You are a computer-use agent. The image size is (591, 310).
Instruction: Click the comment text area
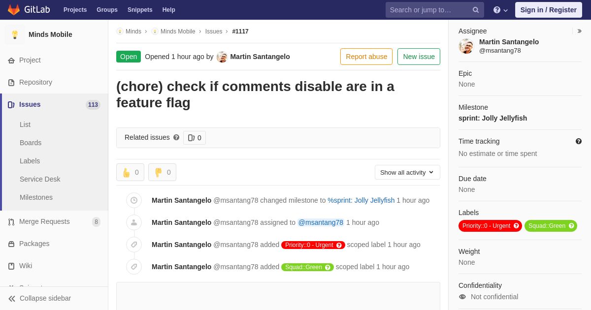[278, 296]
